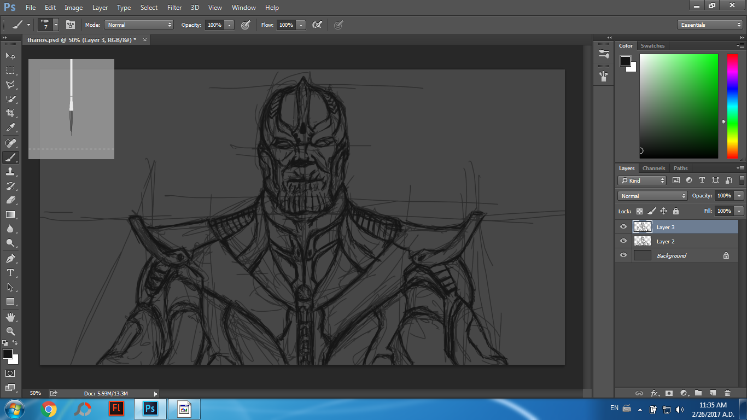The width and height of the screenshot is (747, 420).
Task: Select the Gradient tool
Action: (x=10, y=214)
